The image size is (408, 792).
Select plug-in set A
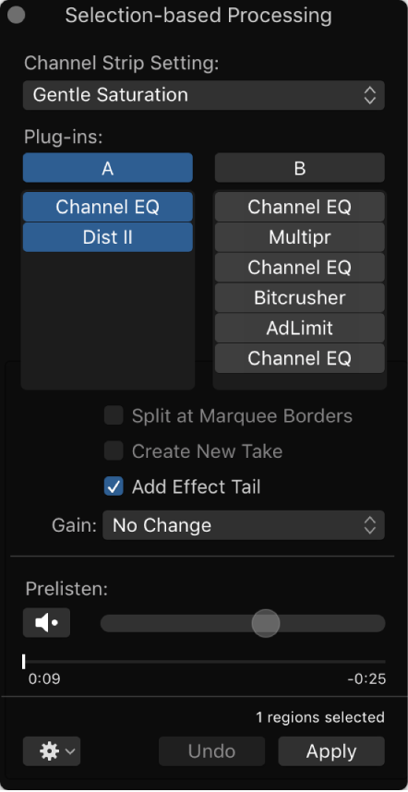tap(108, 168)
